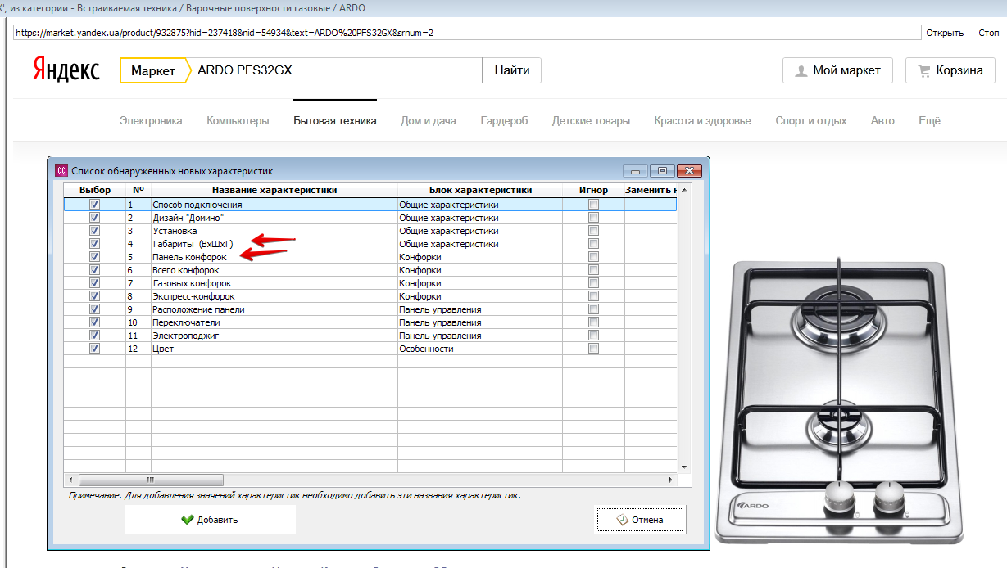This screenshot has width=1007, height=568.
Task: Click Добавить to add characteristics
Action: tap(210, 519)
